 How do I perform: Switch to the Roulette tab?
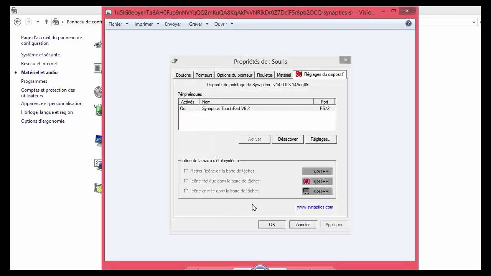pos(265,75)
